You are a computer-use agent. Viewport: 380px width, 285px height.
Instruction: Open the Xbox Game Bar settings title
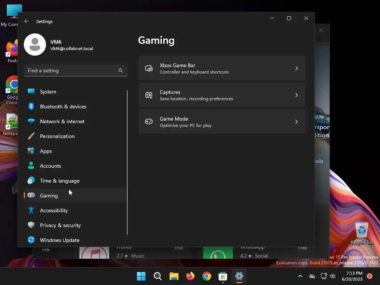[x=177, y=65]
